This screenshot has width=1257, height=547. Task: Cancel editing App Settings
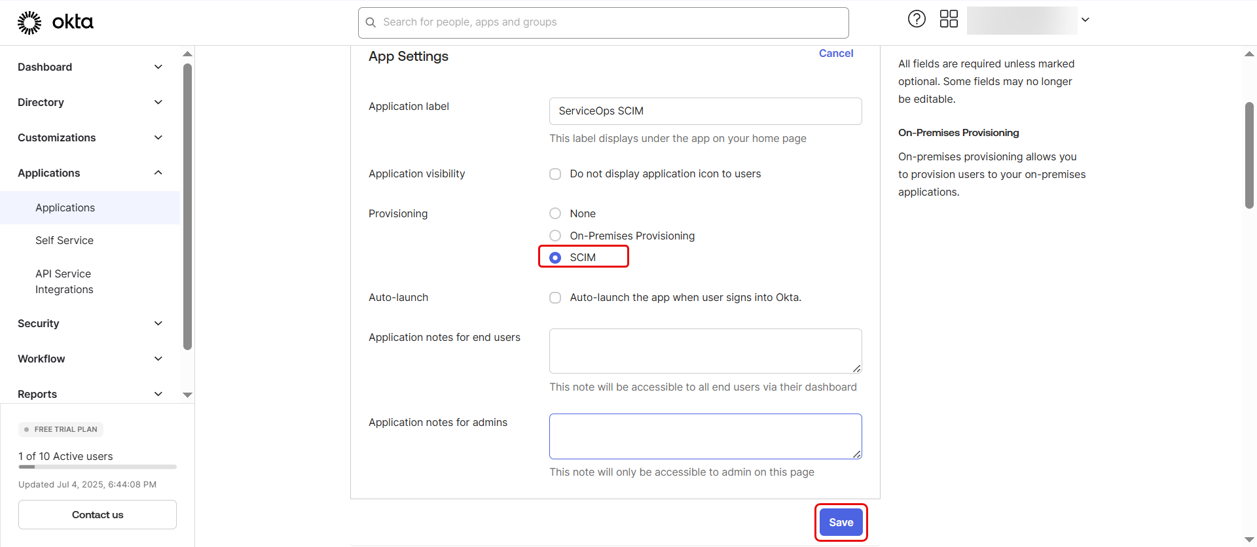835,54
